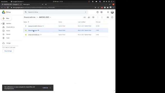Switch to grid layout view
Image resolution: width=165 pixels, height=93 pixels.
coord(108,17)
